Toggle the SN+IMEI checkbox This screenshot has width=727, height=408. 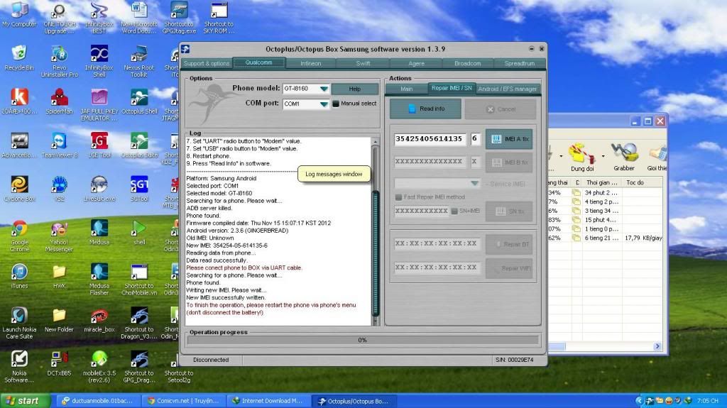[x=454, y=211]
